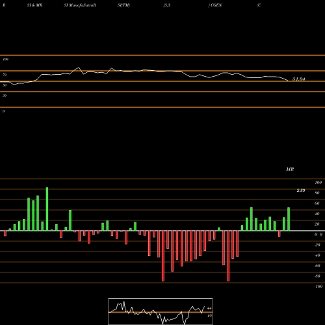The image size is (325, 325).
Task: Click the 60 label on MR axis
Action: pyautogui.click(x=317, y=203)
